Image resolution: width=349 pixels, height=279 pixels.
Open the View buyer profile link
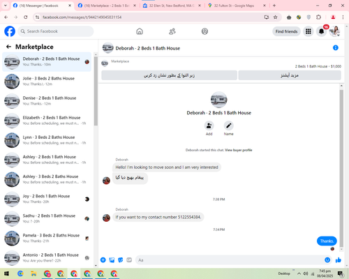239,150
